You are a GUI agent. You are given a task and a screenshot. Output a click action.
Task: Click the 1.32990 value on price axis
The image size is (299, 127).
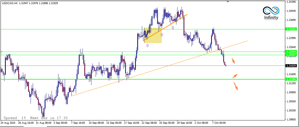(291, 38)
